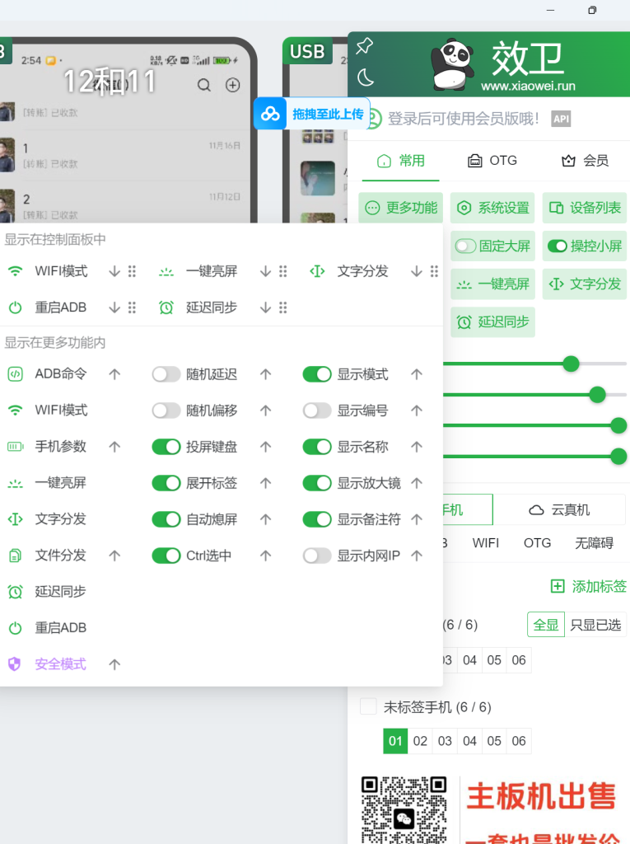630x844 pixels.
Task: Click the pin icon in the header
Action: tap(364, 47)
